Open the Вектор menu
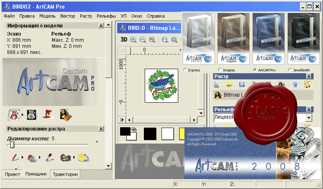 pyautogui.click(x=68, y=16)
